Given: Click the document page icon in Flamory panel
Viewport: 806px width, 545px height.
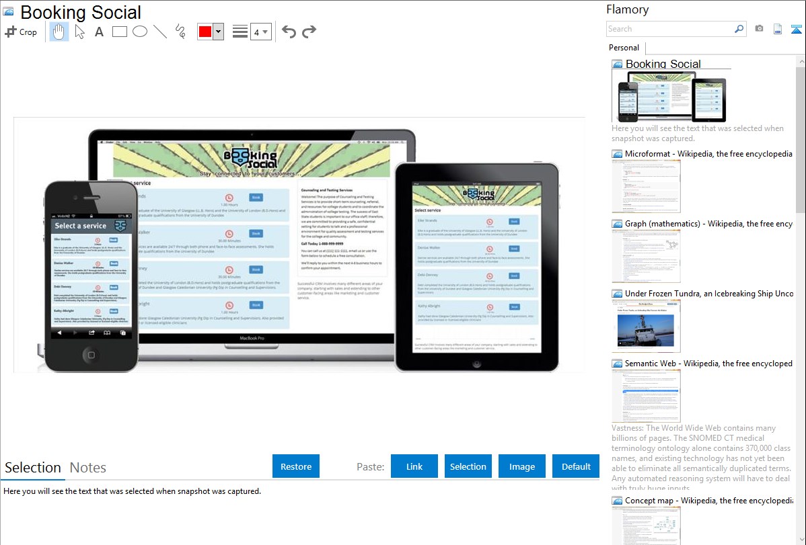Looking at the screenshot, I should 778,29.
